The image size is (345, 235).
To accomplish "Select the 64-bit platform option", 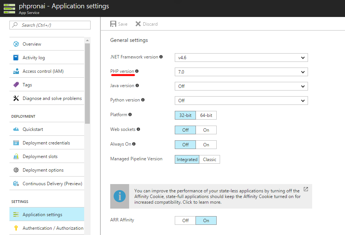I will (x=206, y=115).
